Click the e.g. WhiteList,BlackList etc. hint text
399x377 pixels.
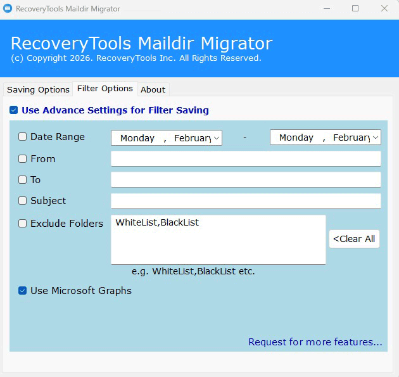[193, 271]
